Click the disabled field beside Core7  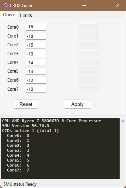(88, 89)
